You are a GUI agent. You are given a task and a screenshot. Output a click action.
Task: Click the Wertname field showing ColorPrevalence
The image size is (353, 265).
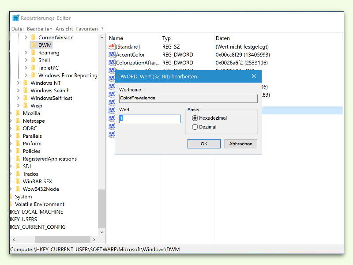(188, 98)
